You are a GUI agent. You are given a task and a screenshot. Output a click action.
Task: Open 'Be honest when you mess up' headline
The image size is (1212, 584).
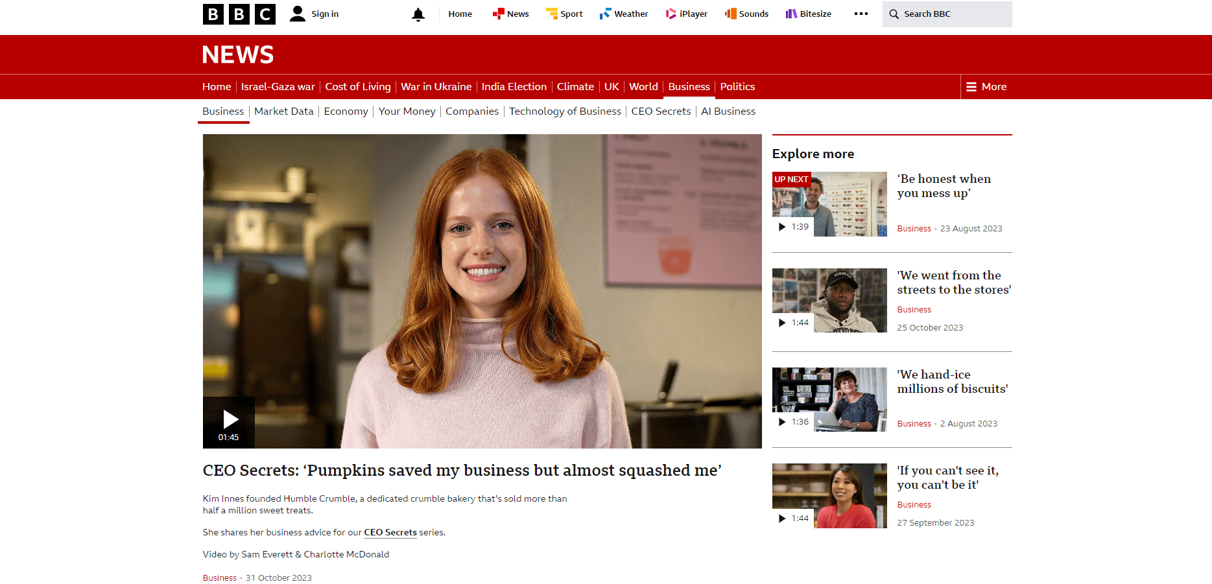coord(944,186)
